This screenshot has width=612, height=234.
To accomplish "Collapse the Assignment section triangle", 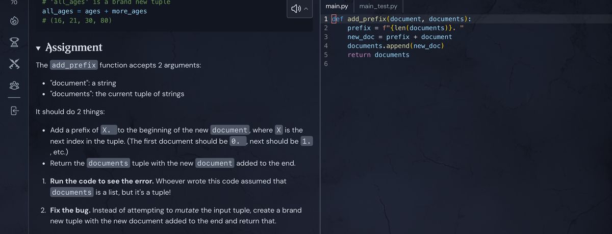I will pos(39,48).
